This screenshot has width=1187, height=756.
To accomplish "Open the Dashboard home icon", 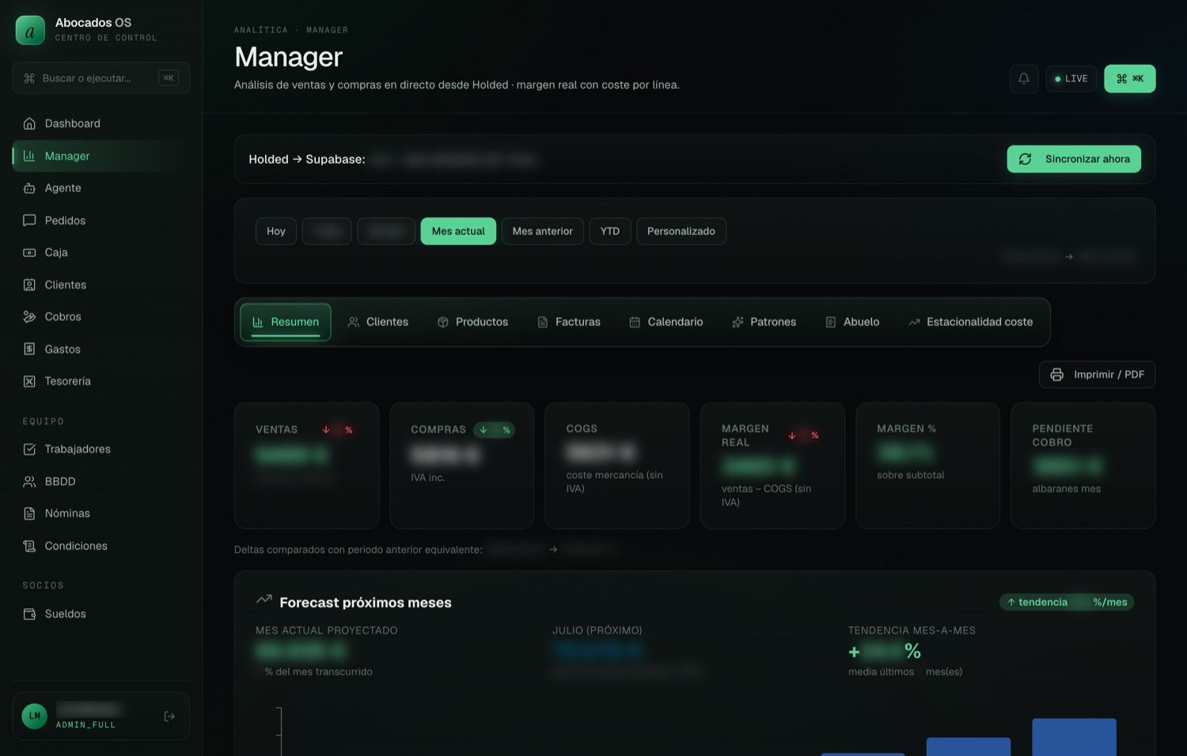I will point(29,123).
